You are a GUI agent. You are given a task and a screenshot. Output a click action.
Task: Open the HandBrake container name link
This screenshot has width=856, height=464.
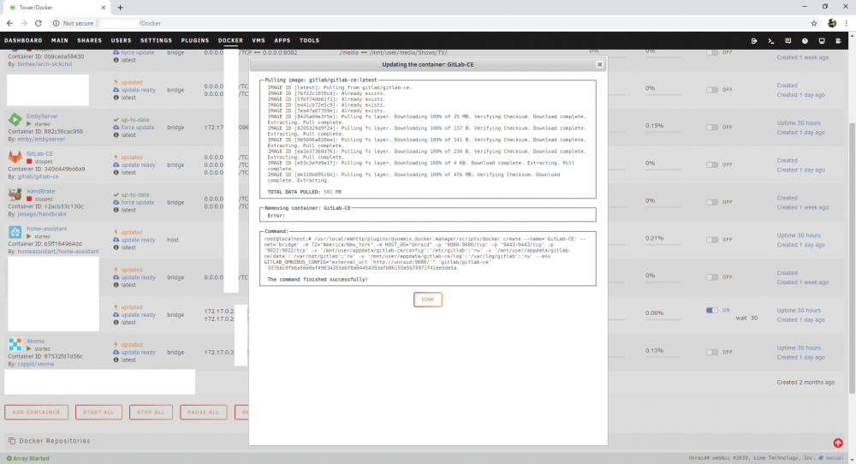[41, 192]
